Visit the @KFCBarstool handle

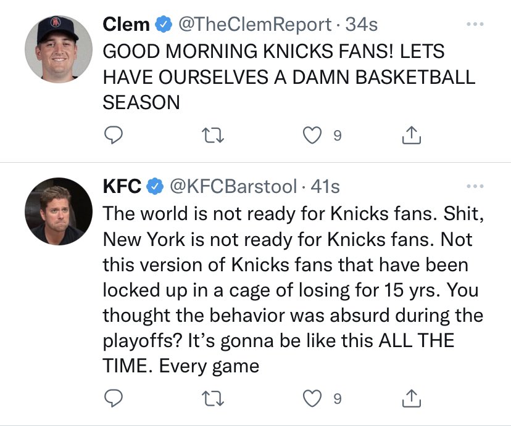click(x=233, y=186)
